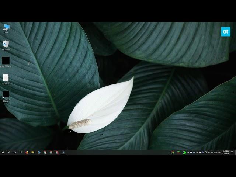Select the active underlined taskbar app
The height and width of the screenshot is (177, 236).
tap(63, 152)
